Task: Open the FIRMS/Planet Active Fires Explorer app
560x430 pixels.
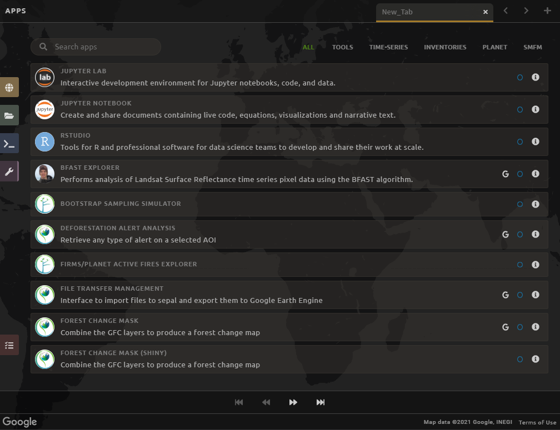Action: click(x=128, y=264)
